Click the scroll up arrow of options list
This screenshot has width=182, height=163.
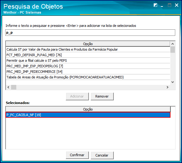(x=172, y=44)
